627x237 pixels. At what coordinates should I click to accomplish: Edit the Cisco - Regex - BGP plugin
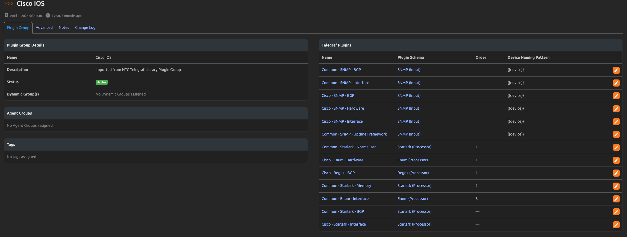tap(616, 173)
